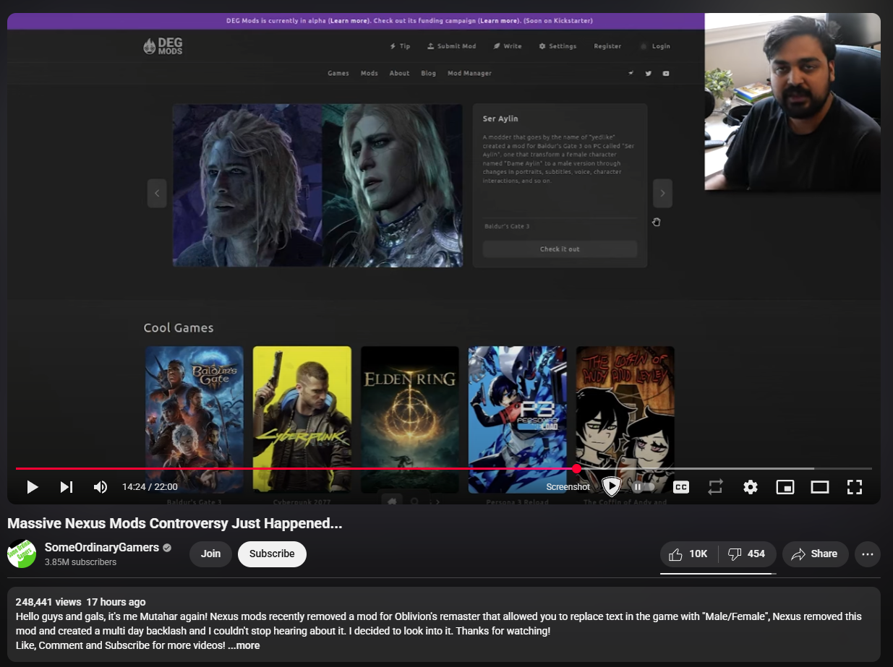Click Submit Mod in site header

coord(451,46)
